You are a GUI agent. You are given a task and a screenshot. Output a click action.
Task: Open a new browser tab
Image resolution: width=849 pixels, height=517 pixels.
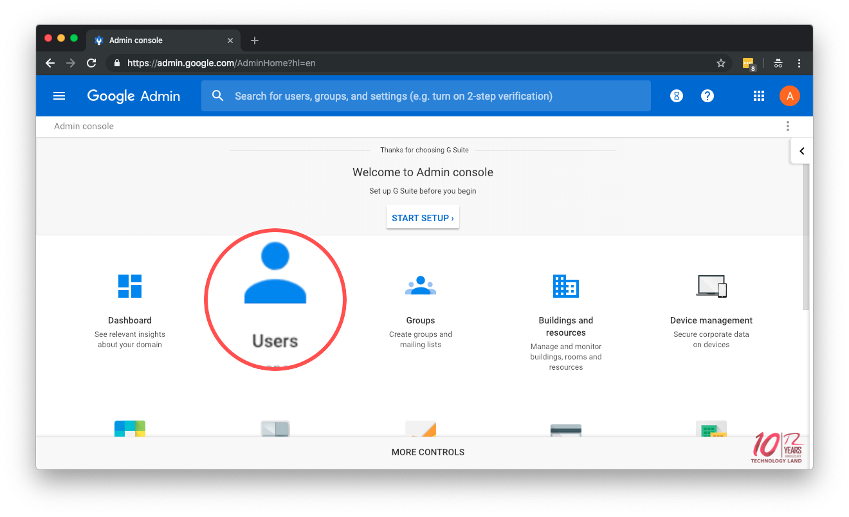[x=255, y=41]
